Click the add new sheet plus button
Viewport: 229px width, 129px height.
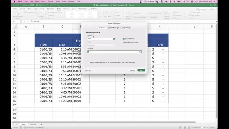click(x=41, y=124)
